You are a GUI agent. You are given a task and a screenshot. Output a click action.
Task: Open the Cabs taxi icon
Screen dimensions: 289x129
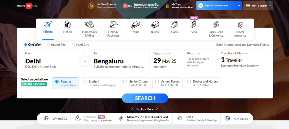(x=174, y=25)
